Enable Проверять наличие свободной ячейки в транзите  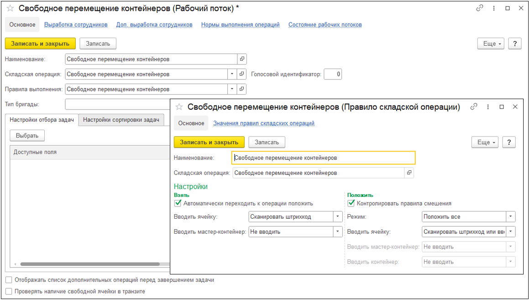click(9, 291)
